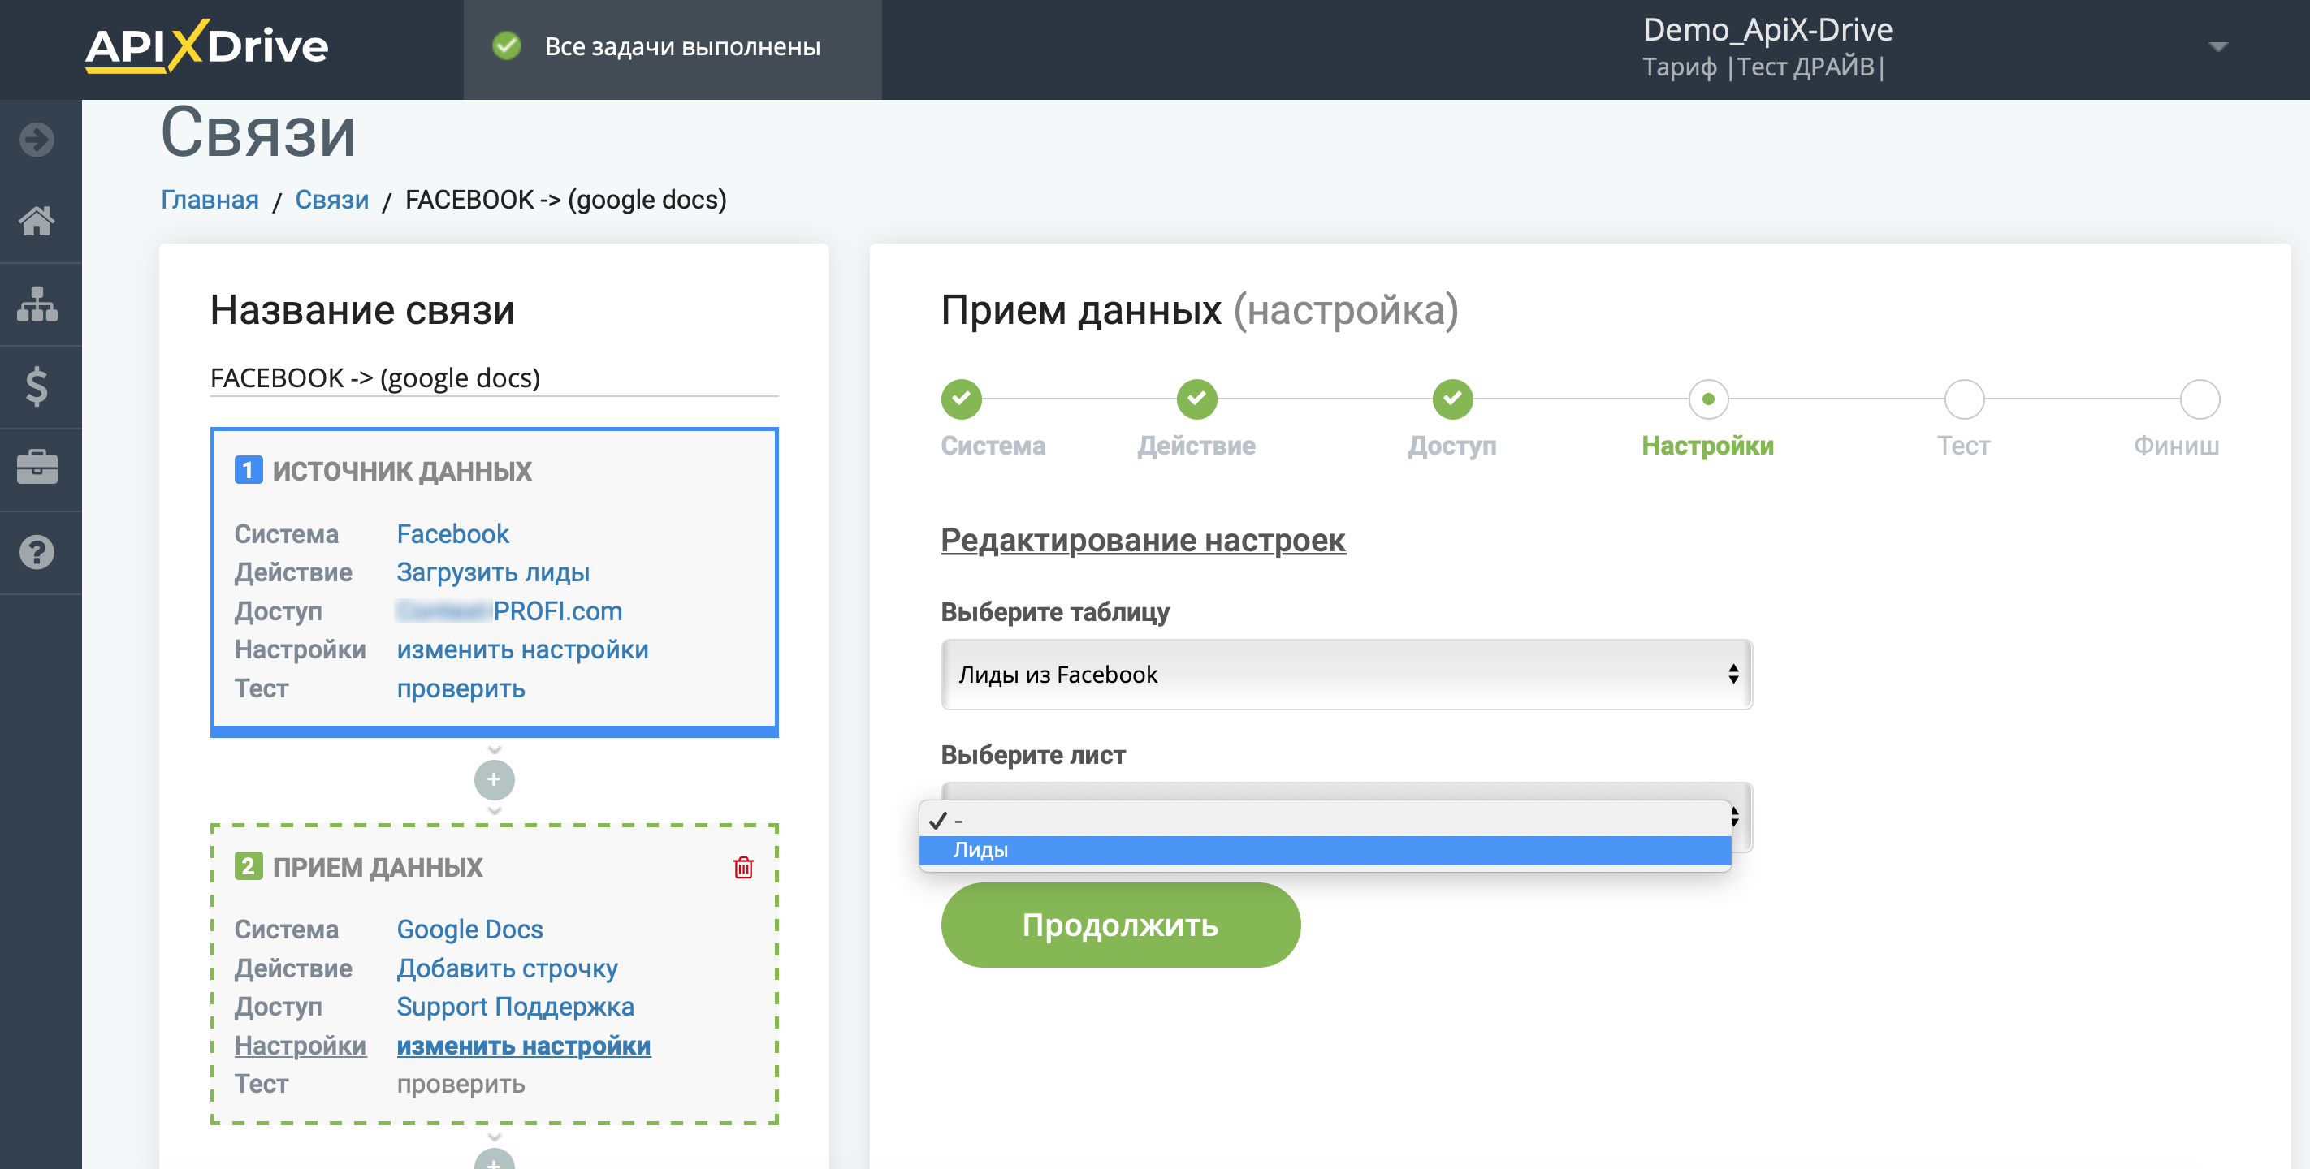Click Редактирование настроек heading
The width and height of the screenshot is (2310, 1169).
point(1143,540)
